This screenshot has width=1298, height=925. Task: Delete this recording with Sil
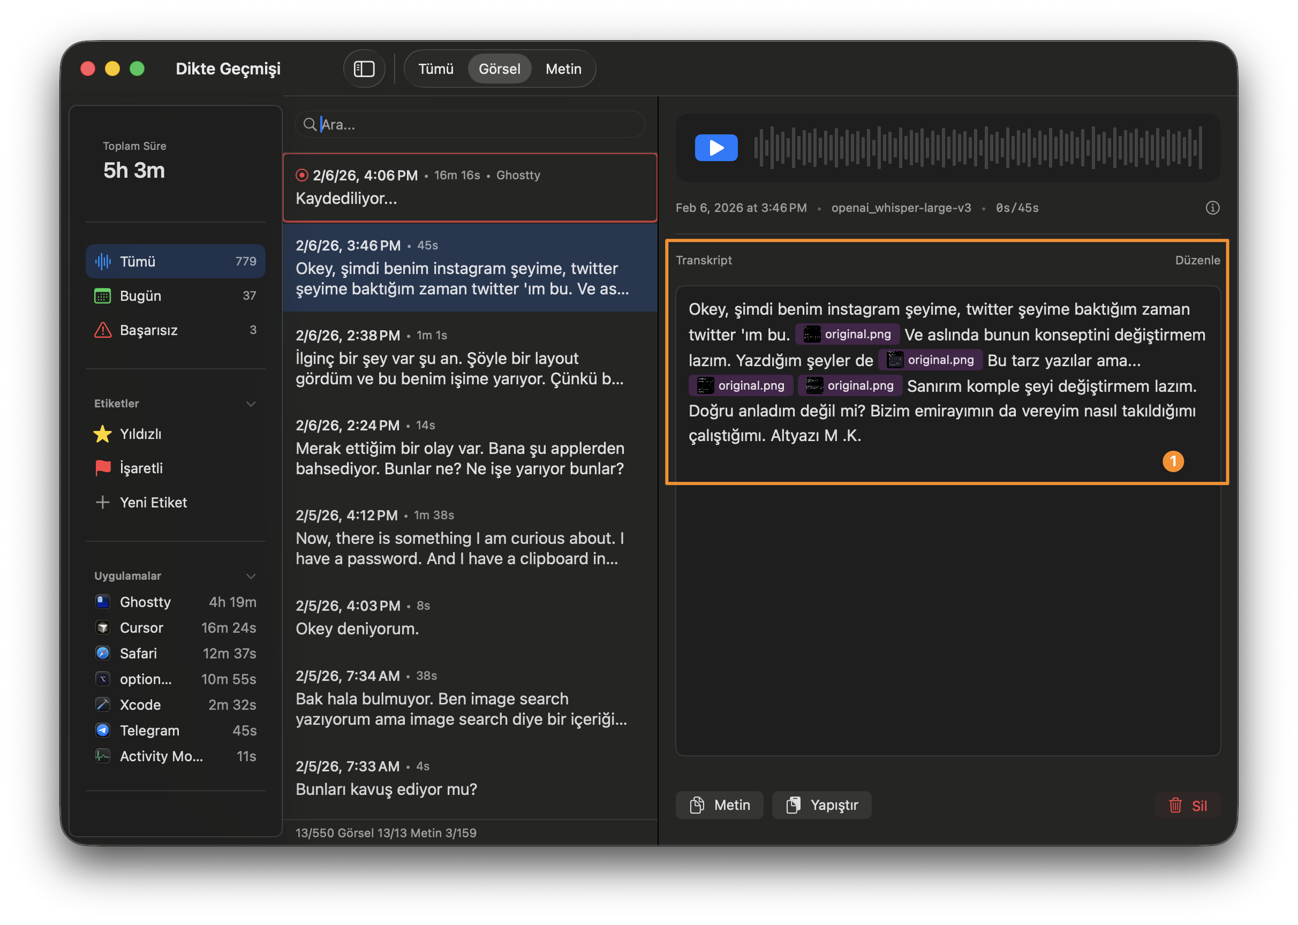(x=1189, y=805)
